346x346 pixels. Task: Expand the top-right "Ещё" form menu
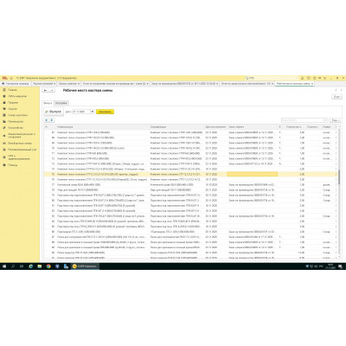pyautogui.click(x=336, y=97)
